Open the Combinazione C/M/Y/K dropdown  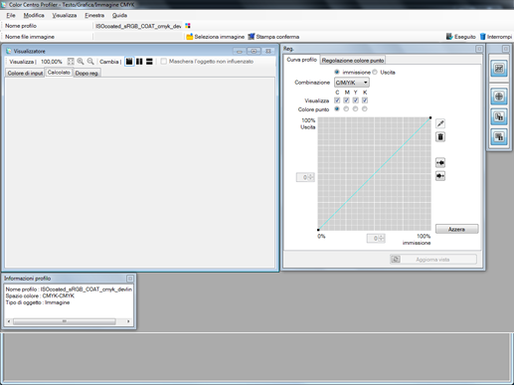[352, 83]
